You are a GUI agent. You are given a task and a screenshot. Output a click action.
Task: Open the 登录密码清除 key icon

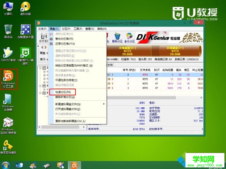pyautogui.click(x=8, y=147)
